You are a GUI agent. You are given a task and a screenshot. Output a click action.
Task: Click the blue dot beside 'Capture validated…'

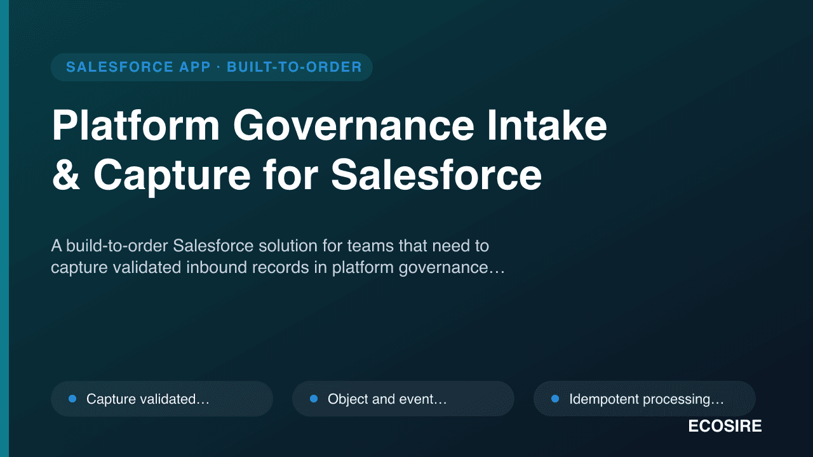[x=72, y=399]
